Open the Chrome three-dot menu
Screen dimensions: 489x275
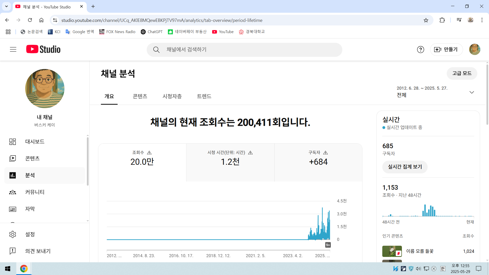coord(482,20)
